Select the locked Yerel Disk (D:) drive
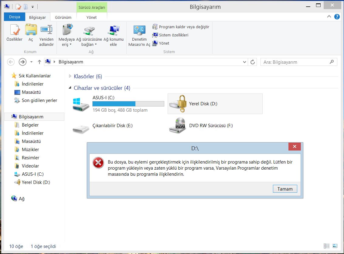The height and width of the screenshot is (254, 344). coord(215,104)
